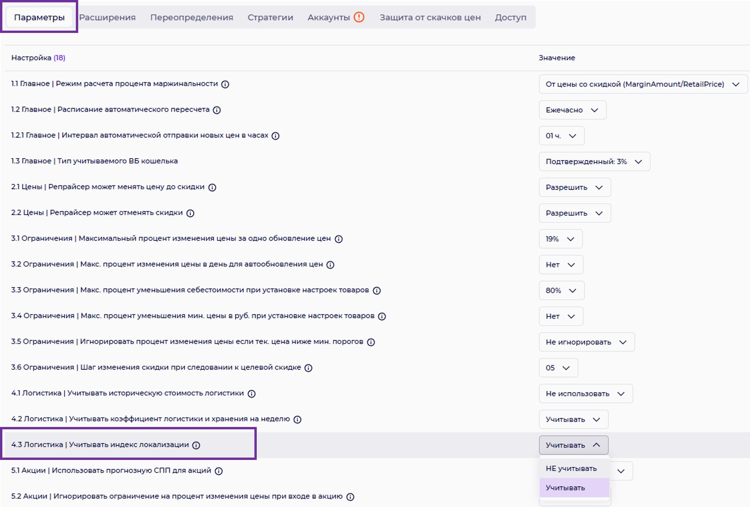The width and height of the screenshot is (750, 507).
Task: Click info icon for 4.1 Логистика historical cost
Action: tap(252, 394)
